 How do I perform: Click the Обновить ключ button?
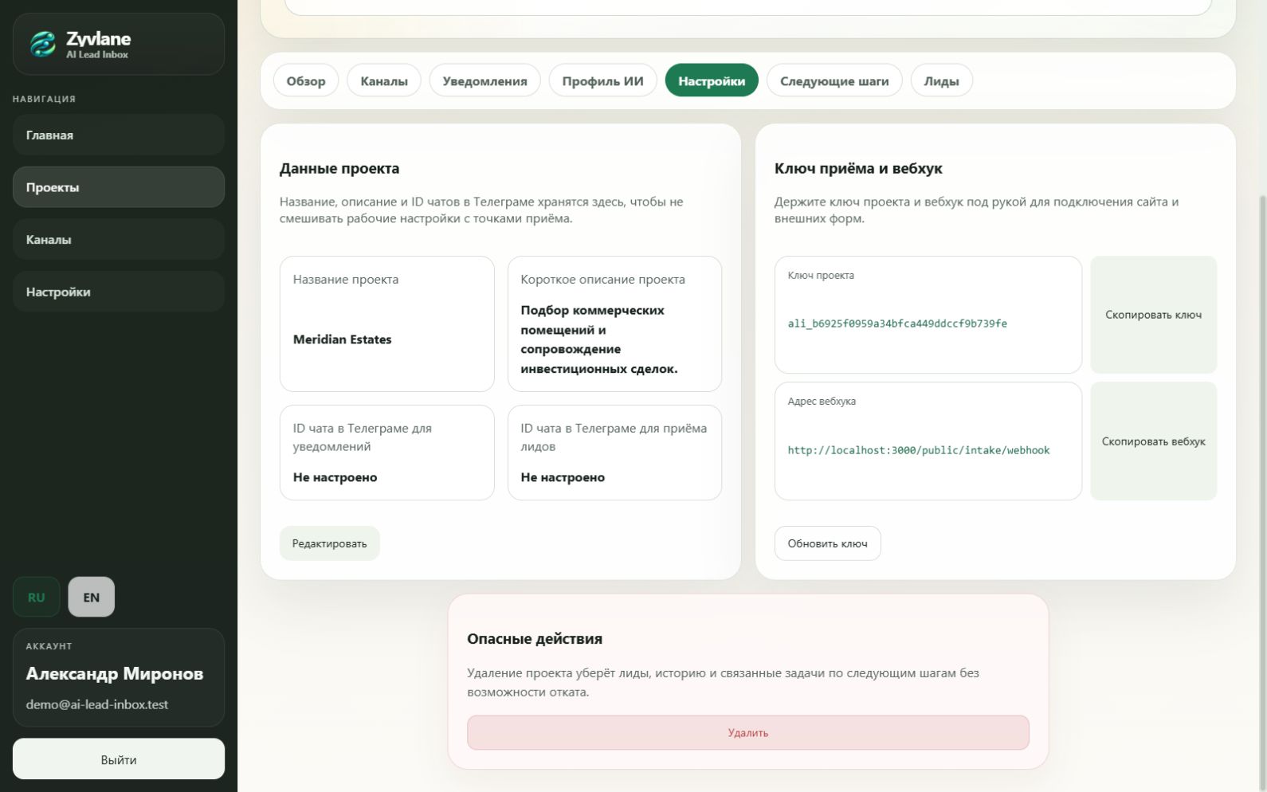coord(827,543)
